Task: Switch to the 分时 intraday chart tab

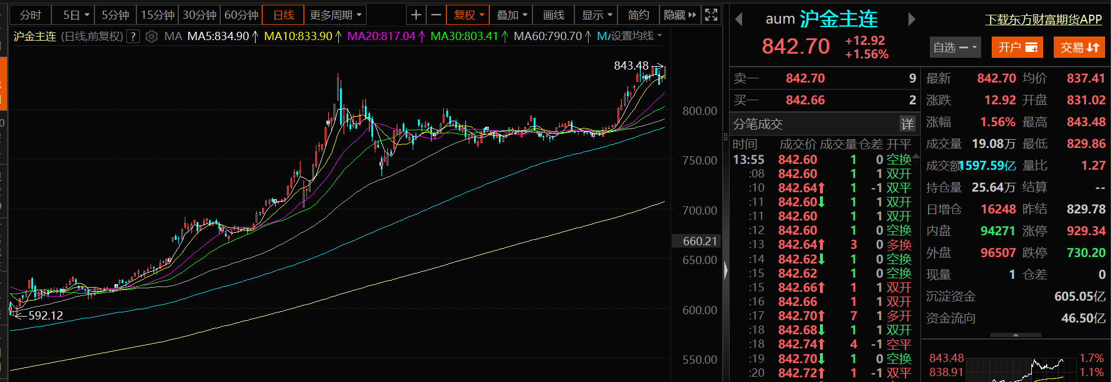Action: click(x=30, y=15)
